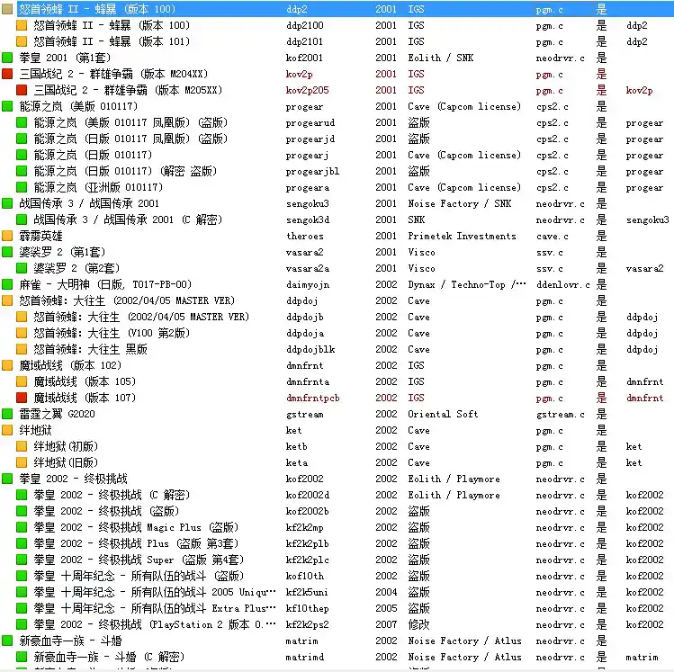Click the green icon for the sengok3d row
This screenshot has width=674, height=672.
22,220
